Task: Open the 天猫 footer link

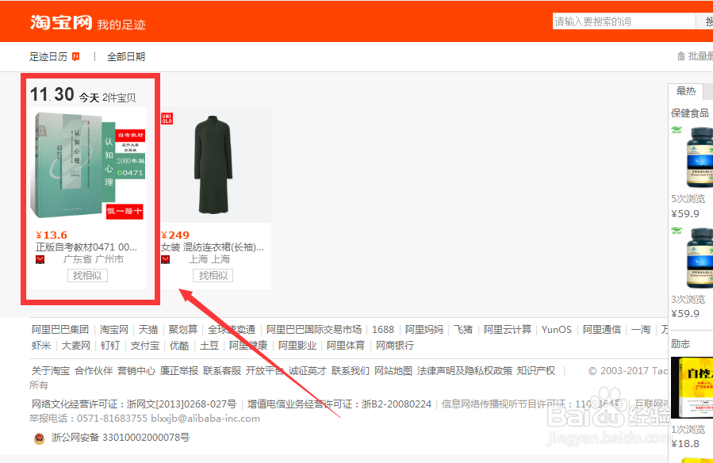Action: coord(149,329)
